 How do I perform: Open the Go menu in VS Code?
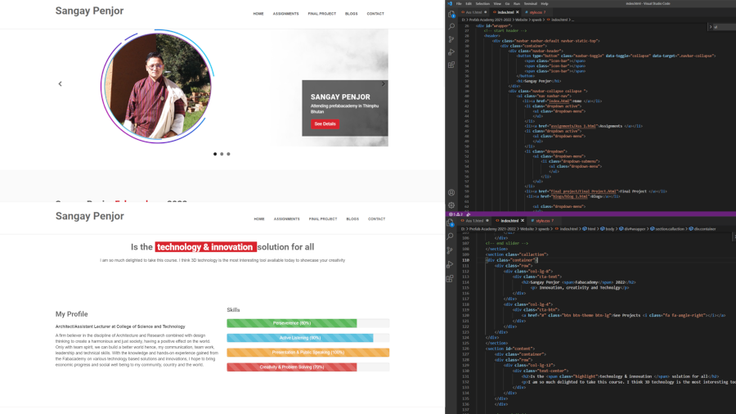[507, 3]
